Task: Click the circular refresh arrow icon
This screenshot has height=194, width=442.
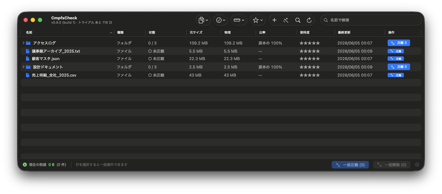Action: [x=309, y=20]
